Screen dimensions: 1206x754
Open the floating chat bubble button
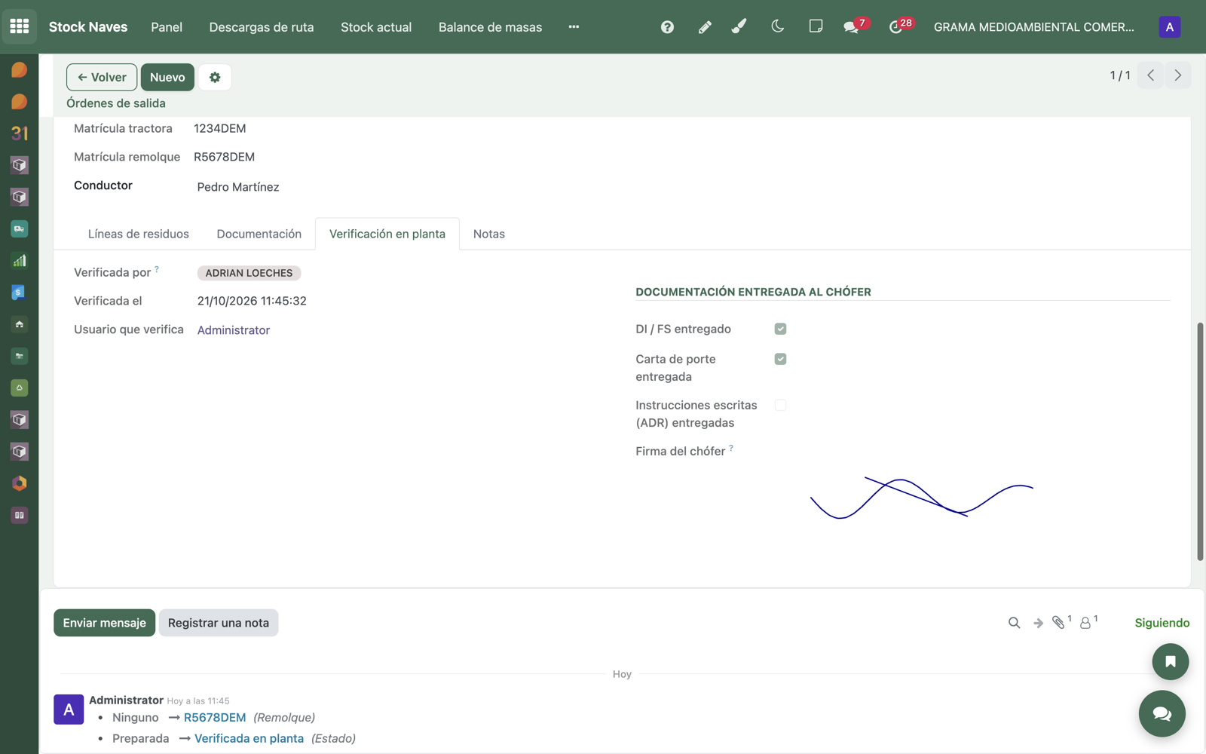tap(1162, 713)
